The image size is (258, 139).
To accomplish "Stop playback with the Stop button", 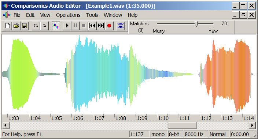I will pyautogui.click(x=84, y=26).
